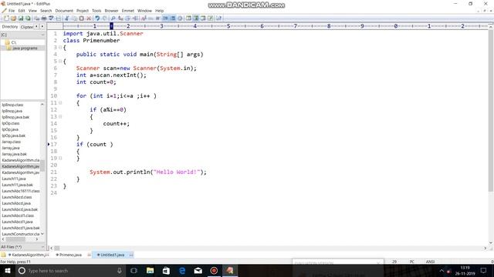Screen dimensions: 494x277
Task: Click the Copy toolbar icon
Action: click(x=74, y=18)
